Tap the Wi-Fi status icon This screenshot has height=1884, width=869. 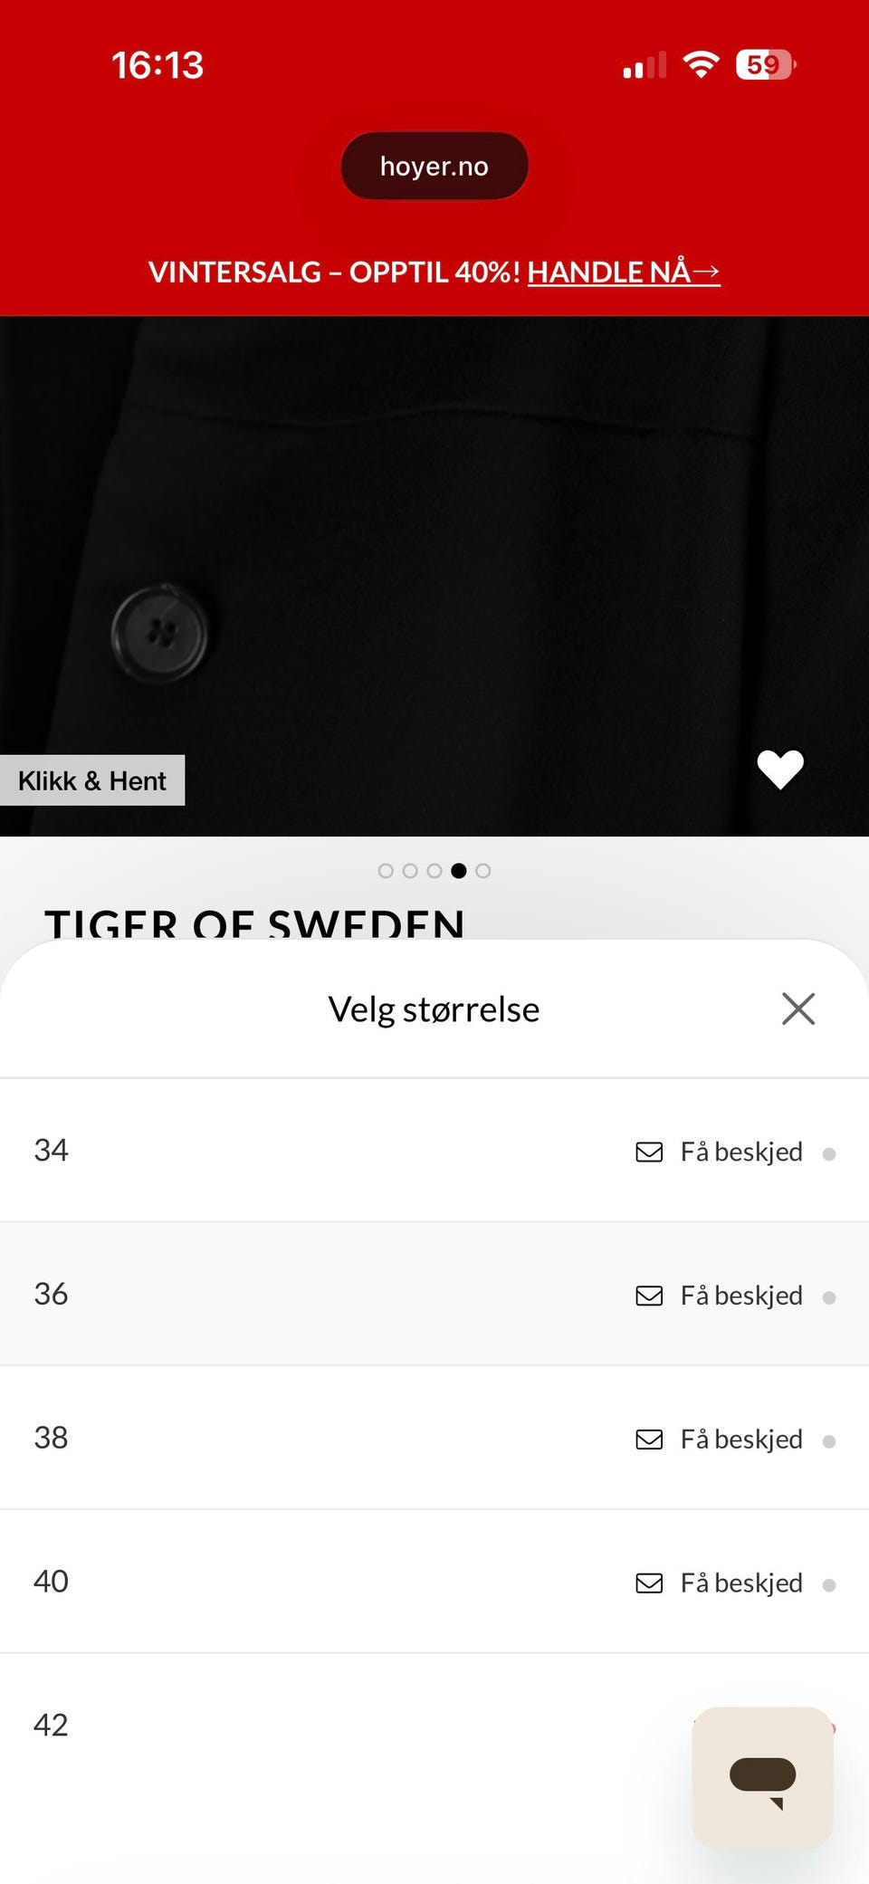click(x=700, y=64)
